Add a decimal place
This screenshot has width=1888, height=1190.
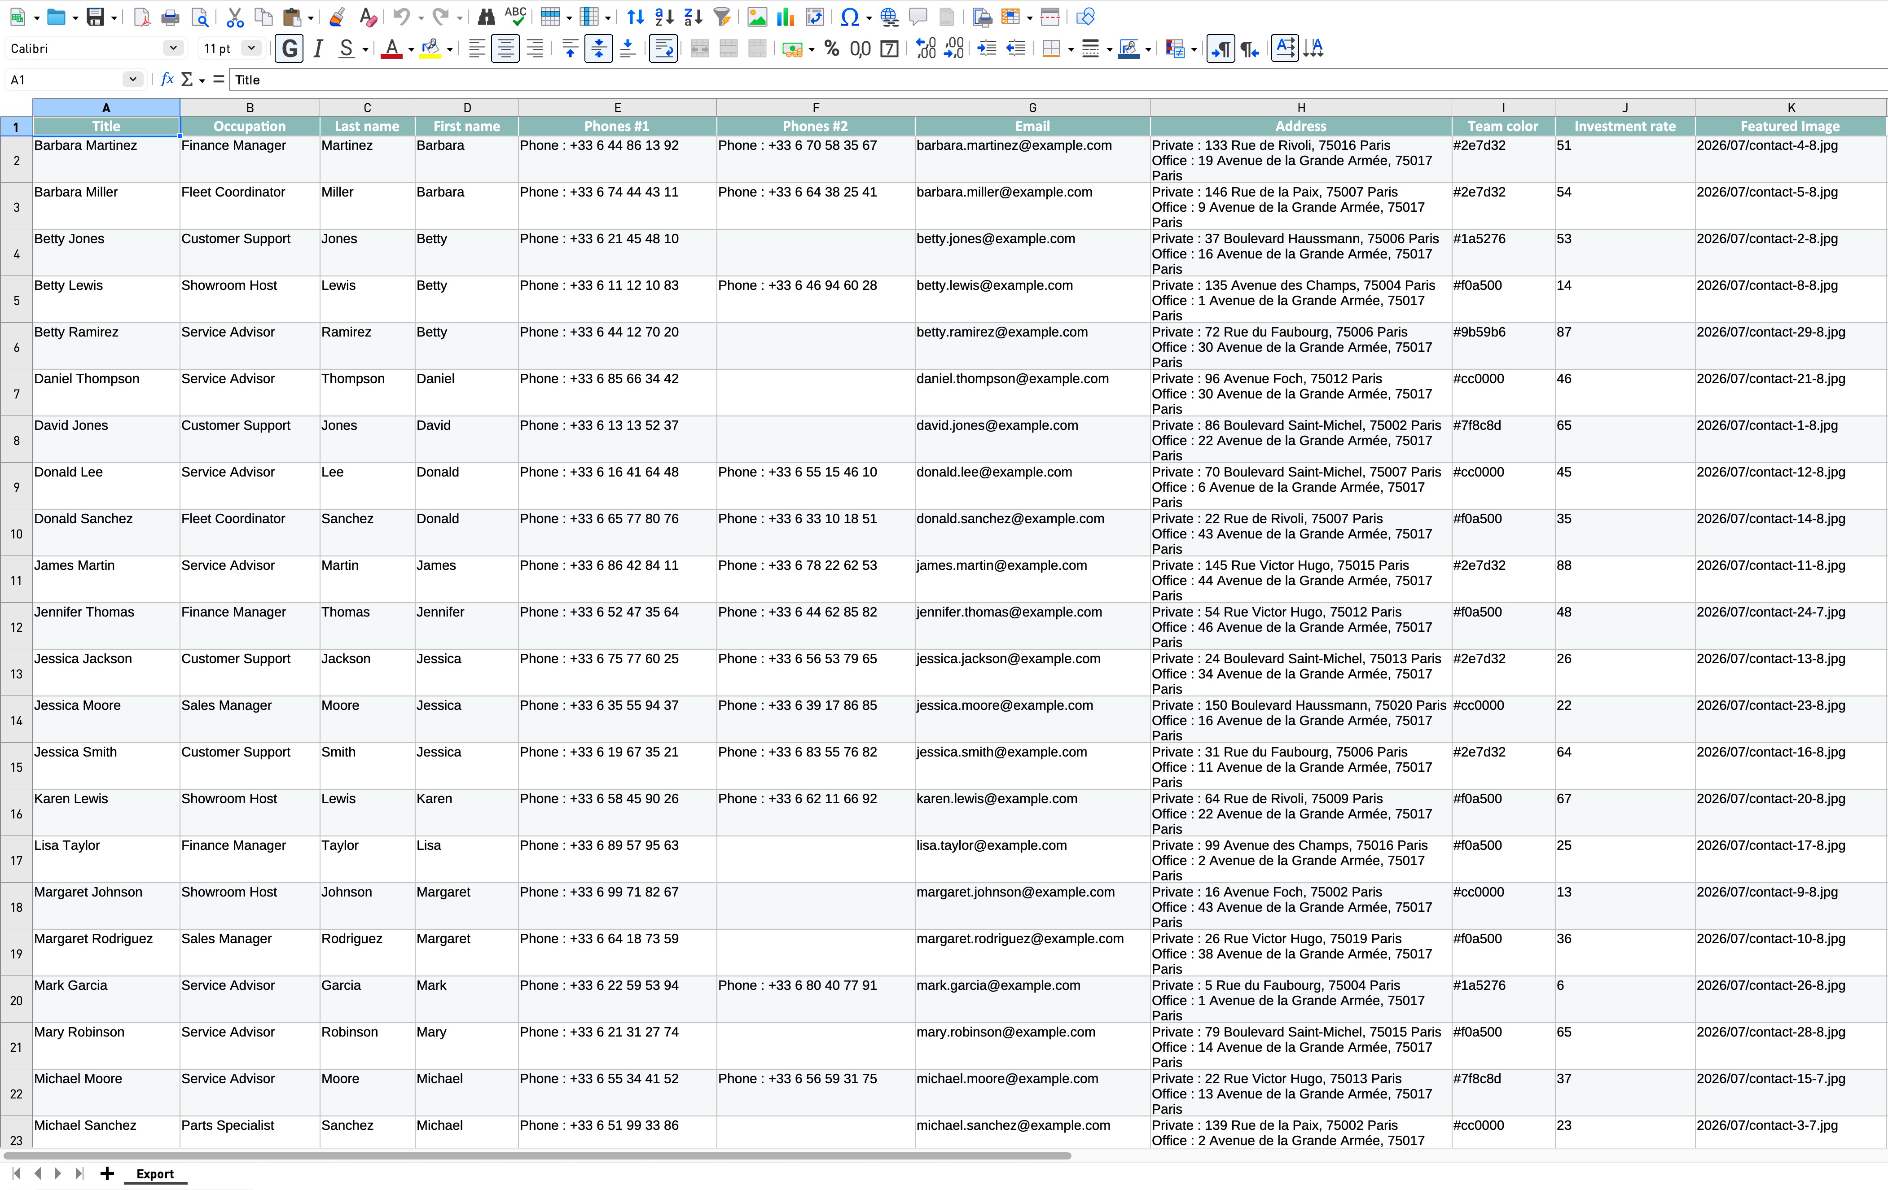pyautogui.click(x=925, y=48)
